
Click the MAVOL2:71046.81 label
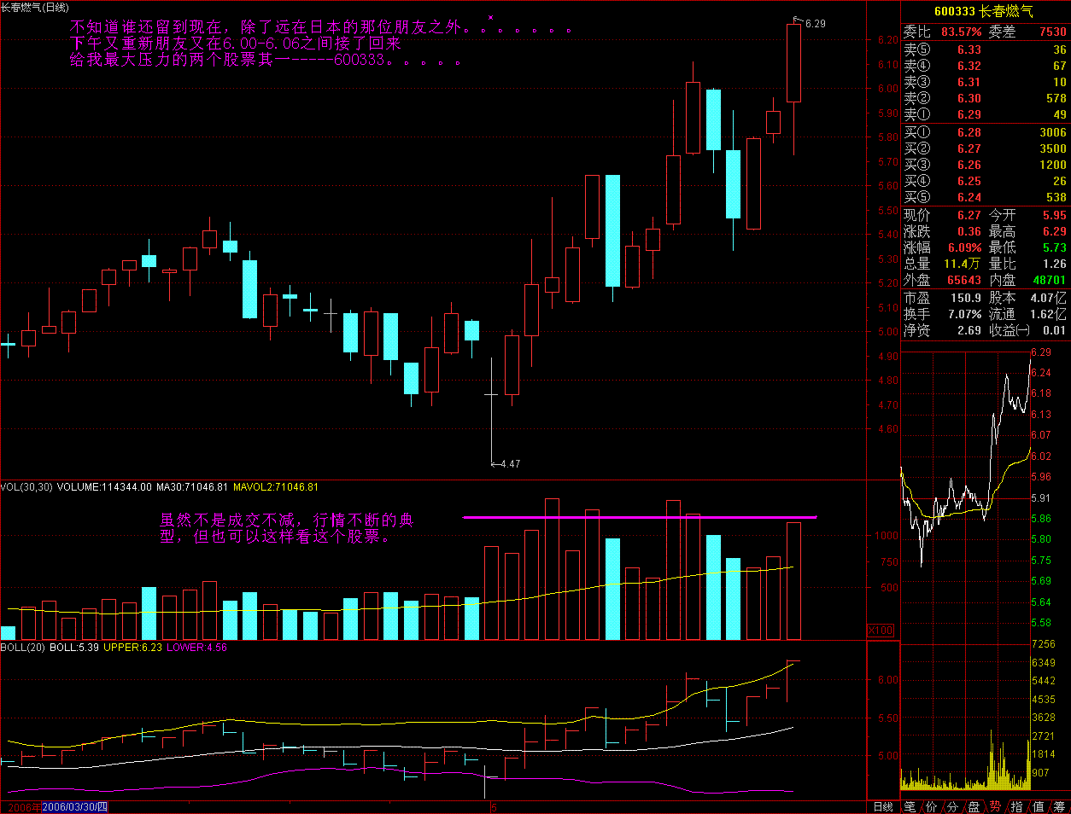[x=276, y=487]
